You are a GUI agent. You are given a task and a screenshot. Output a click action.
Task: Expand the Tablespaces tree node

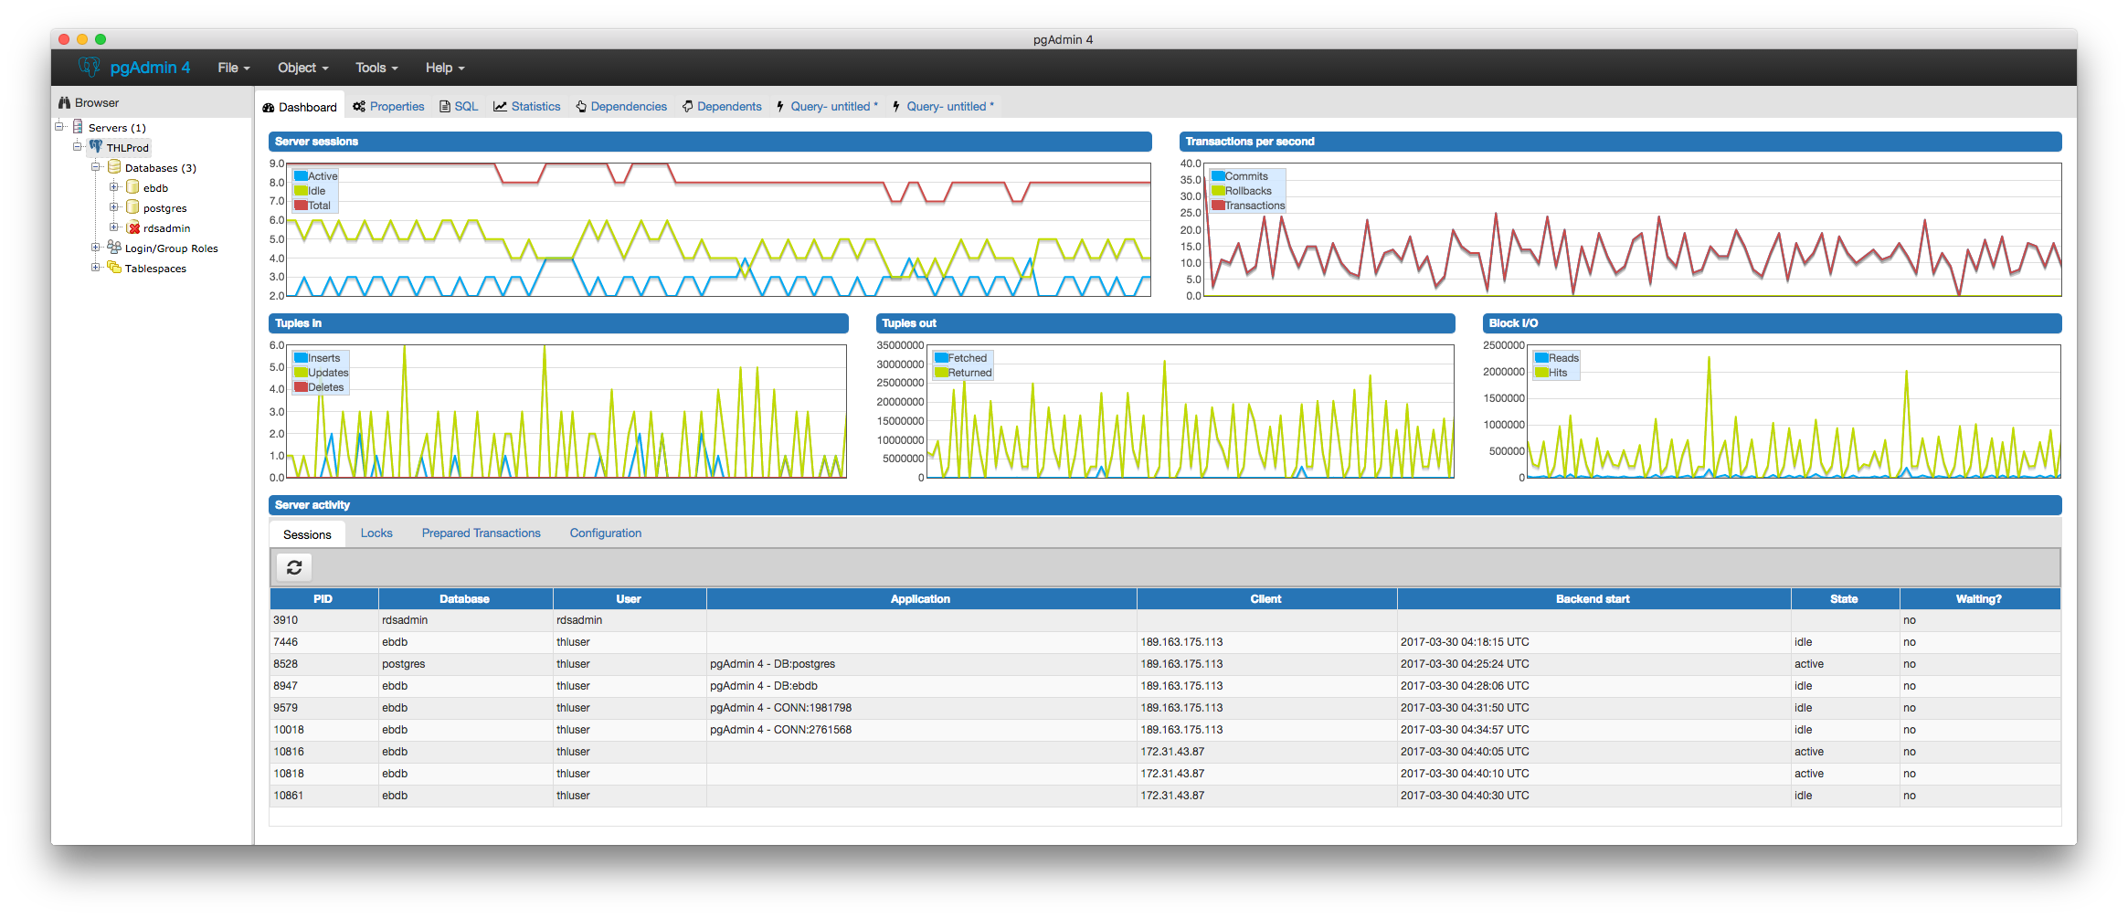95,268
